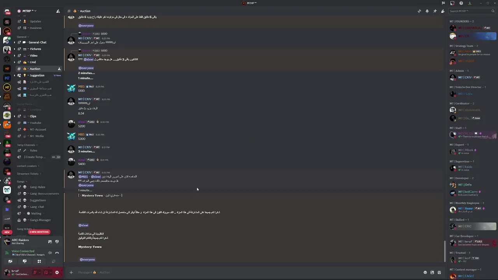Open user settings gear icon
This screenshot has width=498, height=280.
(57, 272)
